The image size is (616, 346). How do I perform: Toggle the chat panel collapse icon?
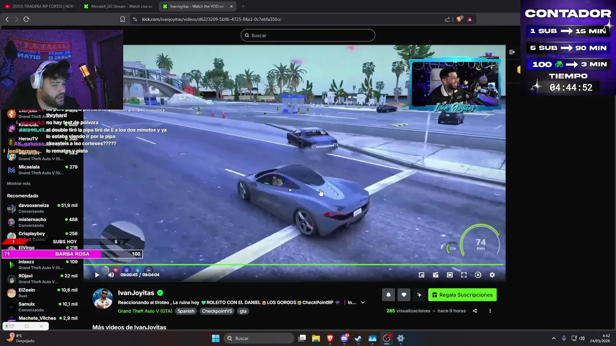tap(512, 52)
